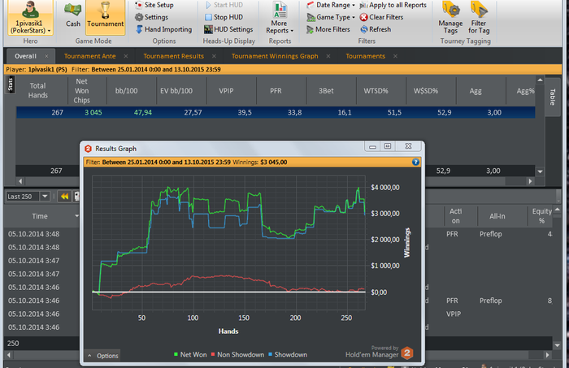Select Tournament game mode
This screenshot has width=569, height=368.
pos(105,17)
